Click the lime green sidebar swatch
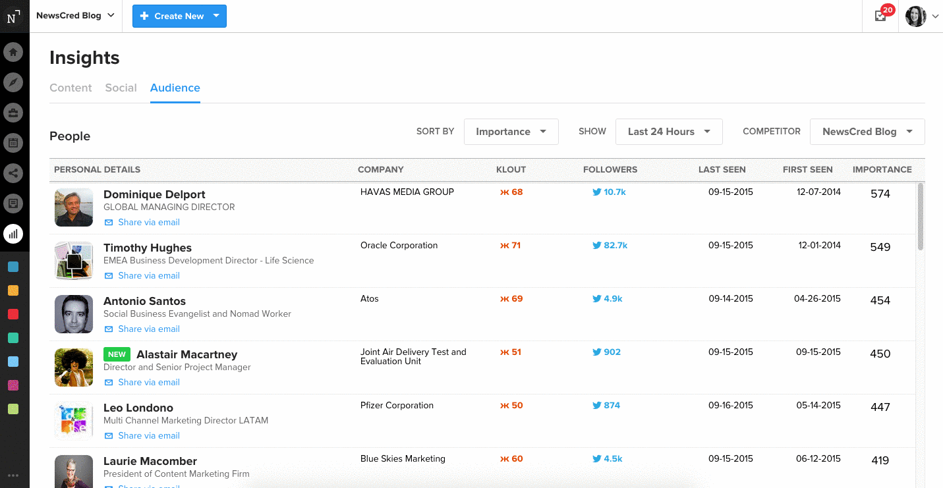Screen dimensions: 943x488 [13, 409]
